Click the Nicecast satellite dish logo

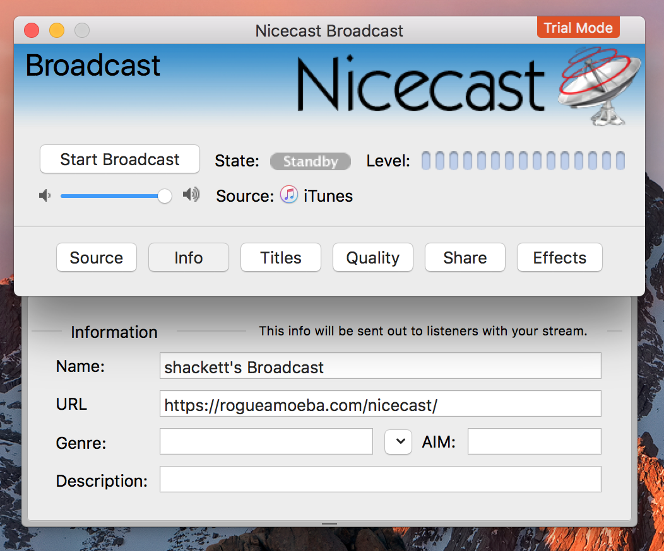600,87
